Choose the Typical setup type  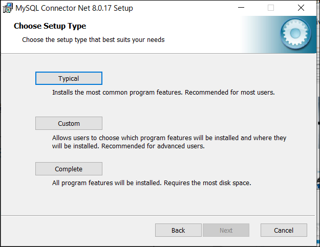coord(69,78)
